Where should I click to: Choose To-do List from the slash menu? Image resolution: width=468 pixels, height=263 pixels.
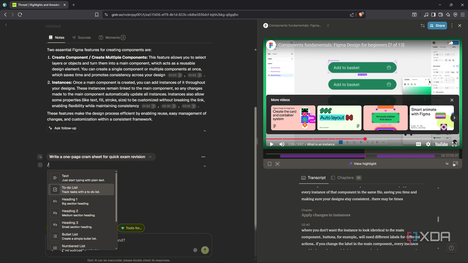[82, 190]
